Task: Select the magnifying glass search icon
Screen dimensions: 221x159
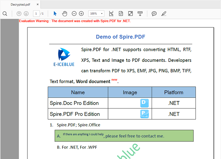Action: 5,13
